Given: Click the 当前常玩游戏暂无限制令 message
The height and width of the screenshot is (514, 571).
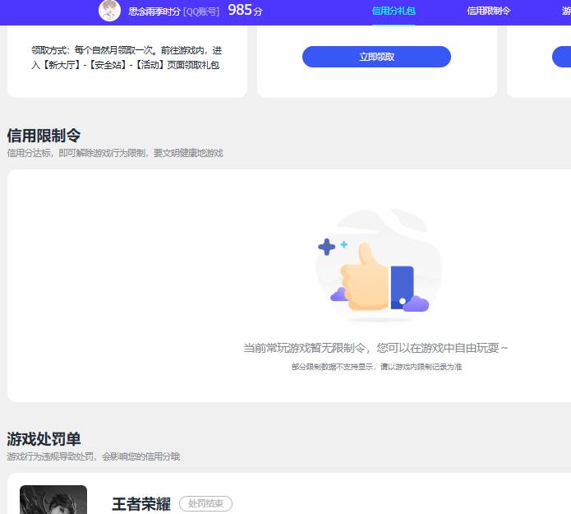Looking at the screenshot, I should coord(375,348).
